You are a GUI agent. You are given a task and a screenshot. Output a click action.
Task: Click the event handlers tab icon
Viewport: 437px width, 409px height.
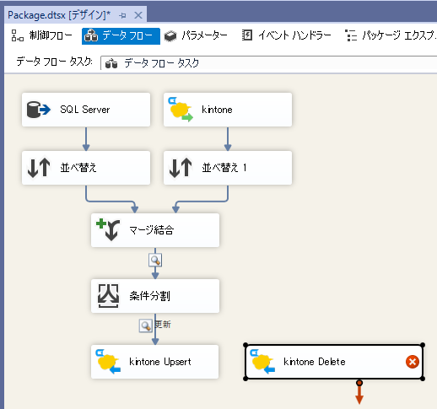click(x=247, y=35)
